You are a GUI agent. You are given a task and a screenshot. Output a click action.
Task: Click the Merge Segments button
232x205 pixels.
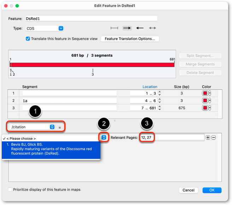tap(200, 64)
